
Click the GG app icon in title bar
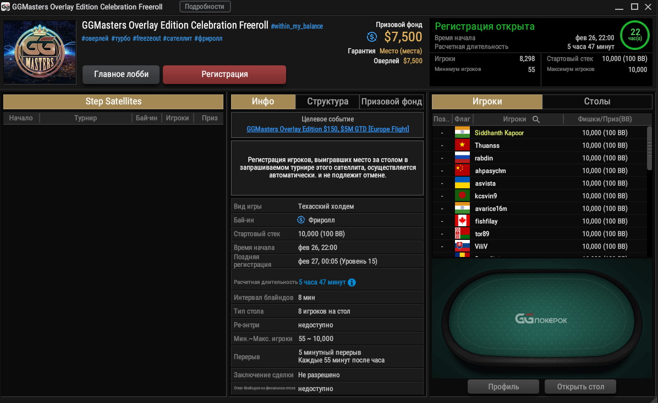tap(6, 7)
